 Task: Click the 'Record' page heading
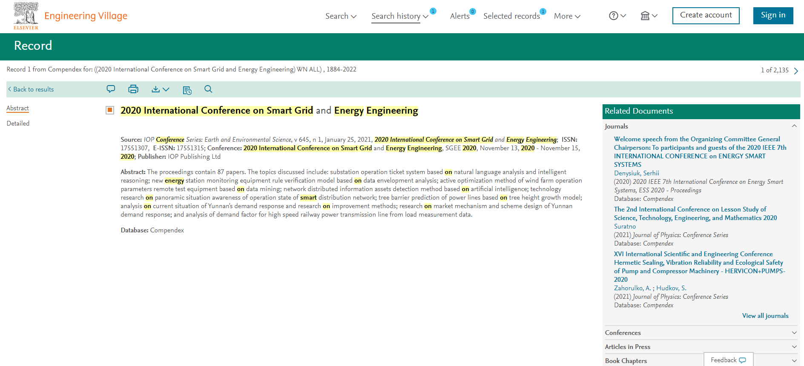[33, 46]
